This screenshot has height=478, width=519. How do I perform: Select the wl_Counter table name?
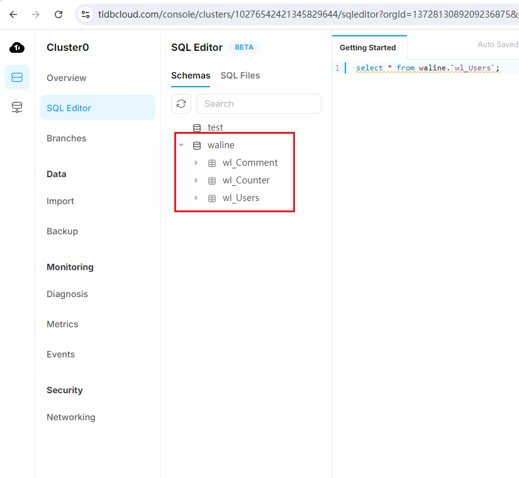246,180
